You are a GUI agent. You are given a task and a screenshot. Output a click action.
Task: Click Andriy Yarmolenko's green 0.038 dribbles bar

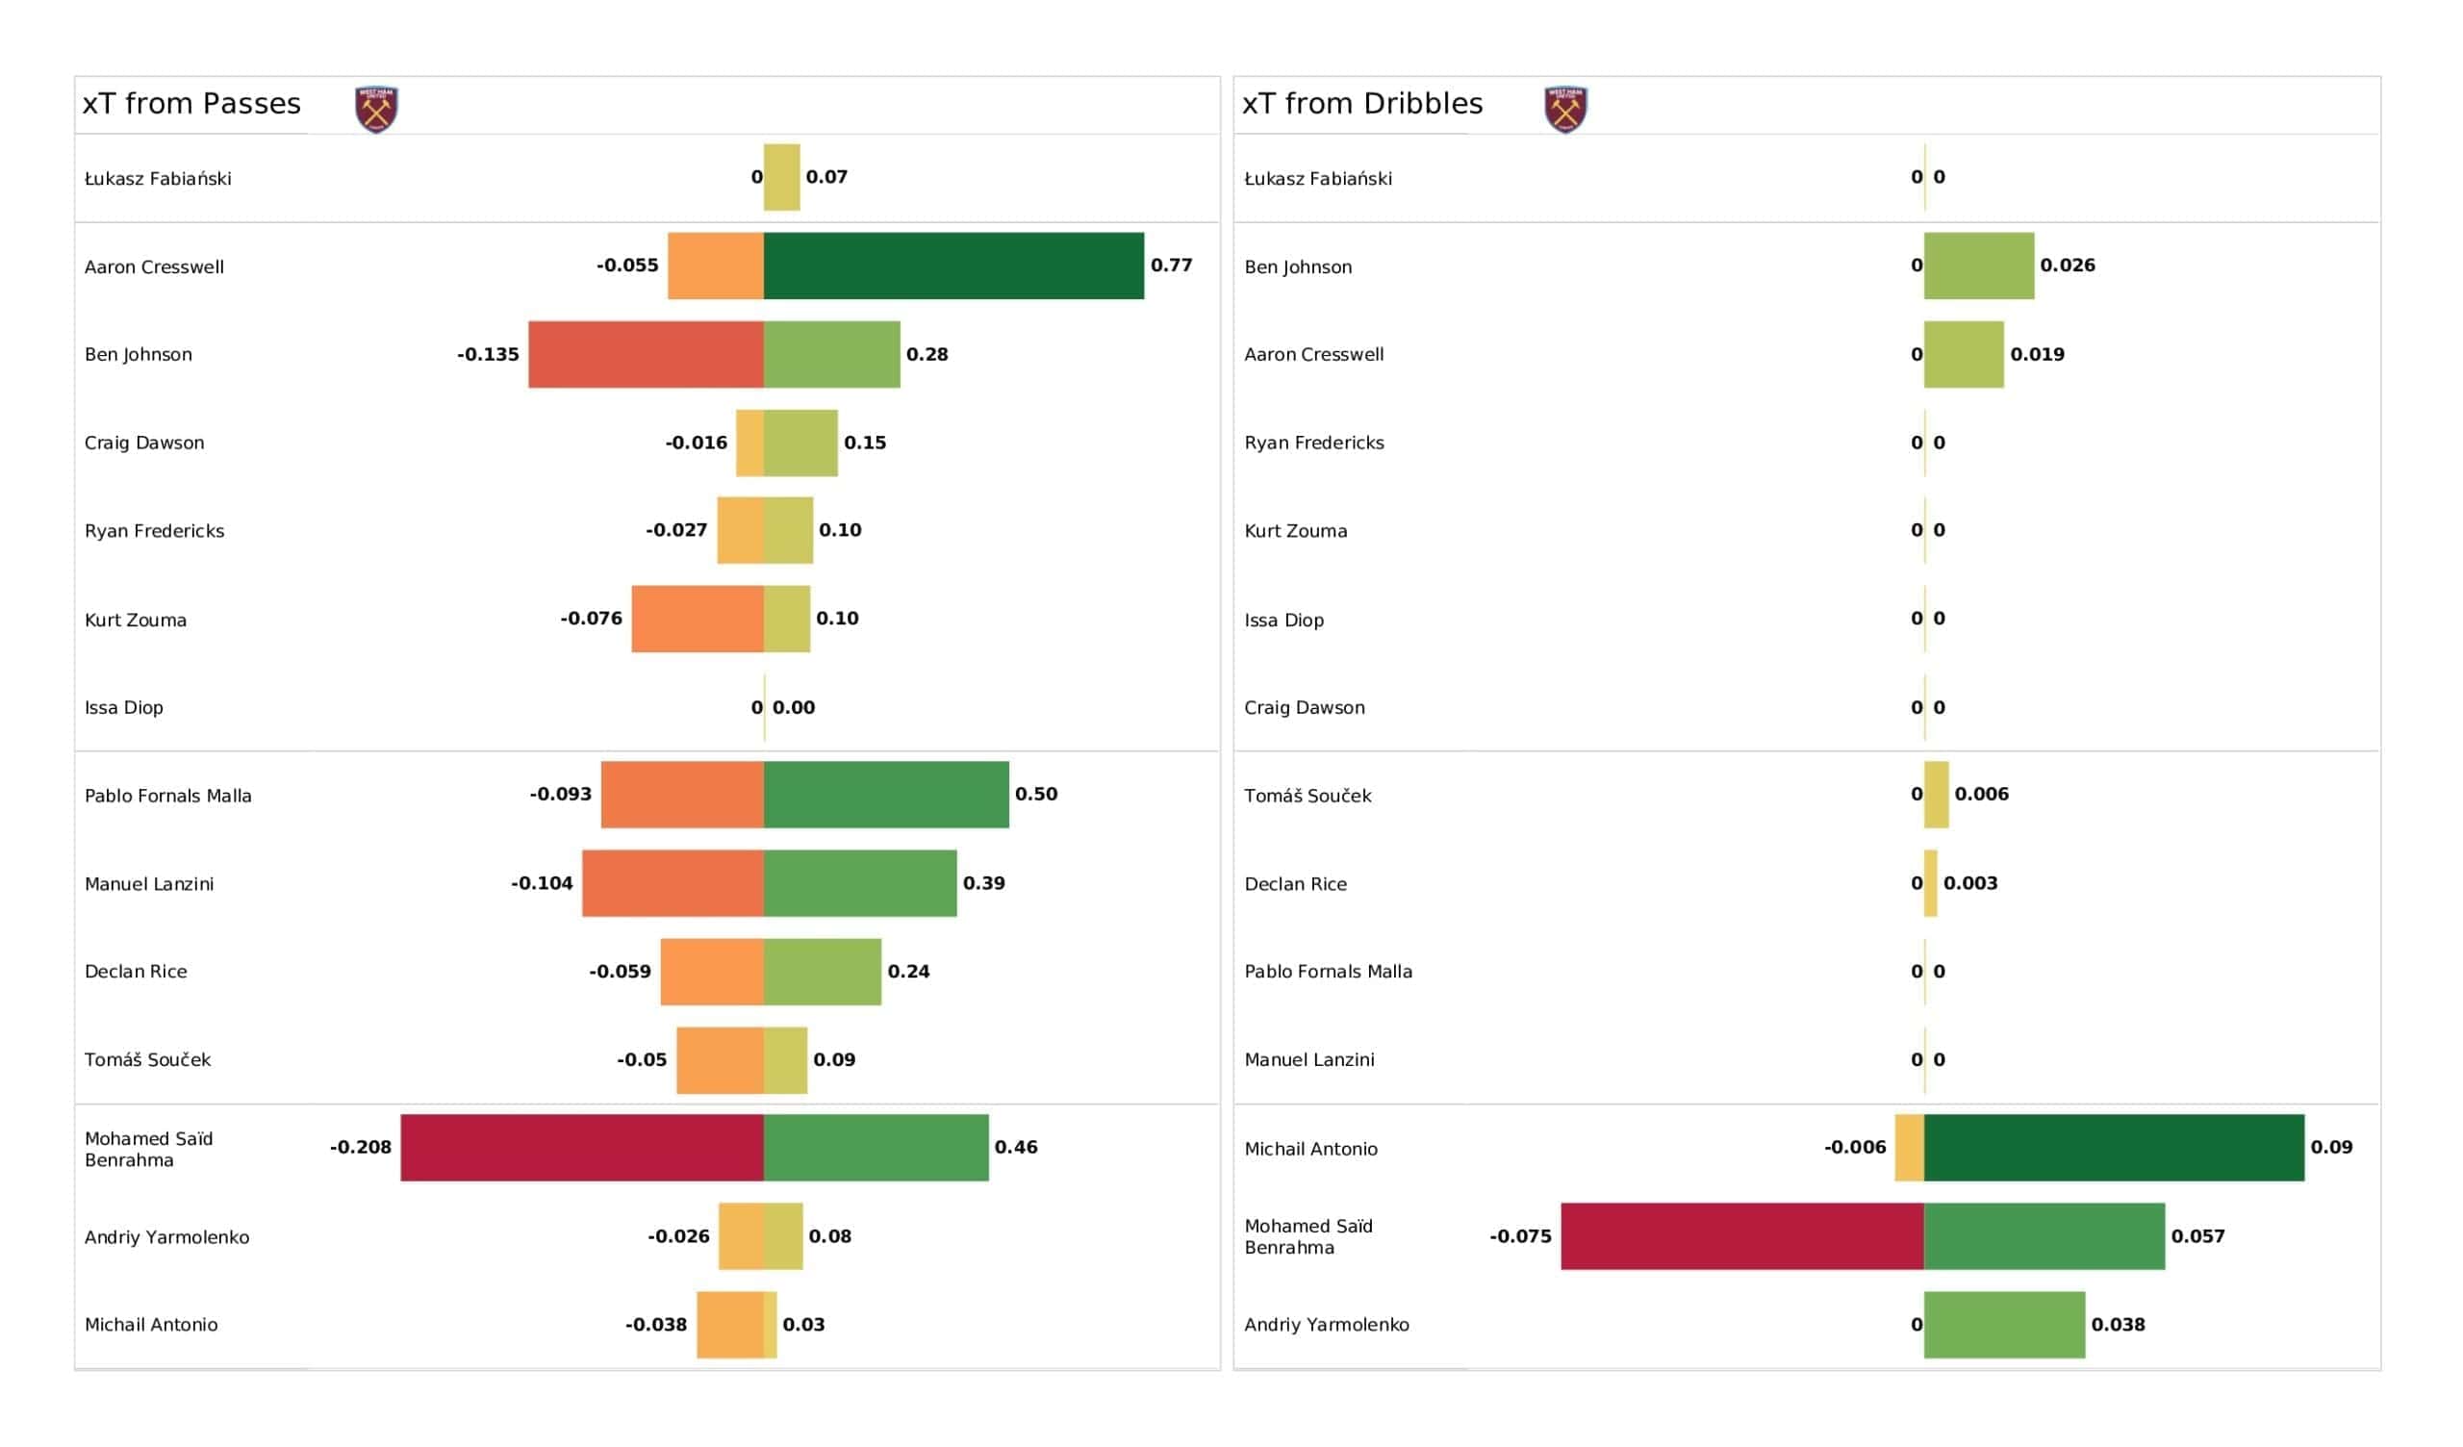click(2004, 1325)
